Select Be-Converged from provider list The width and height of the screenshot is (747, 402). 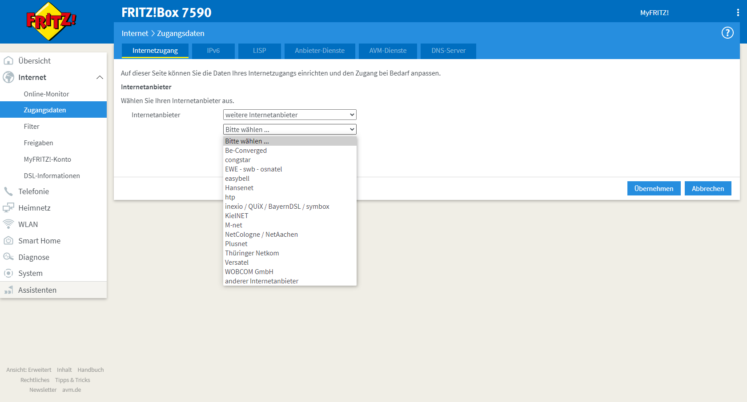[290, 151]
